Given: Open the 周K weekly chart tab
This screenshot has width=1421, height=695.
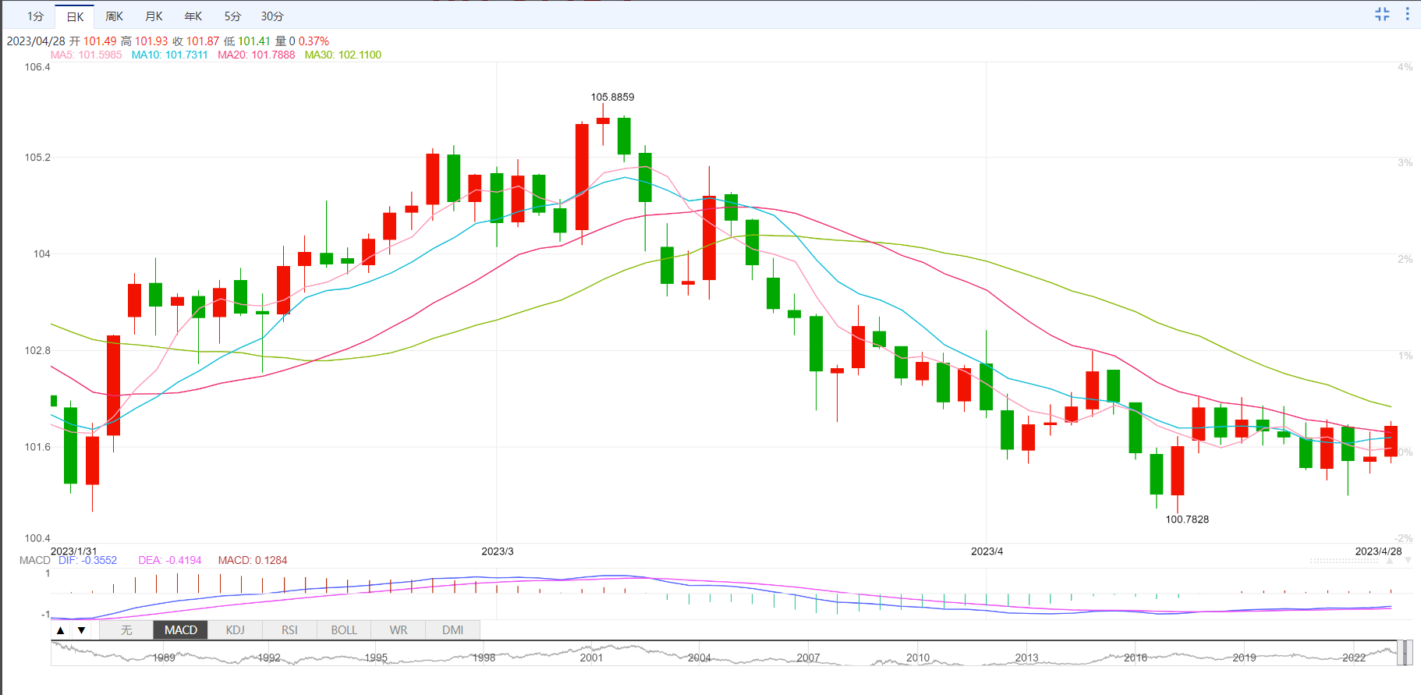Looking at the screenshot, I should pyautogui.click(x=115, y=16).
